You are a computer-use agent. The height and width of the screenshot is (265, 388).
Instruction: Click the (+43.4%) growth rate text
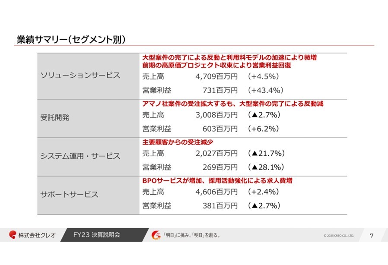pos(265,90)
